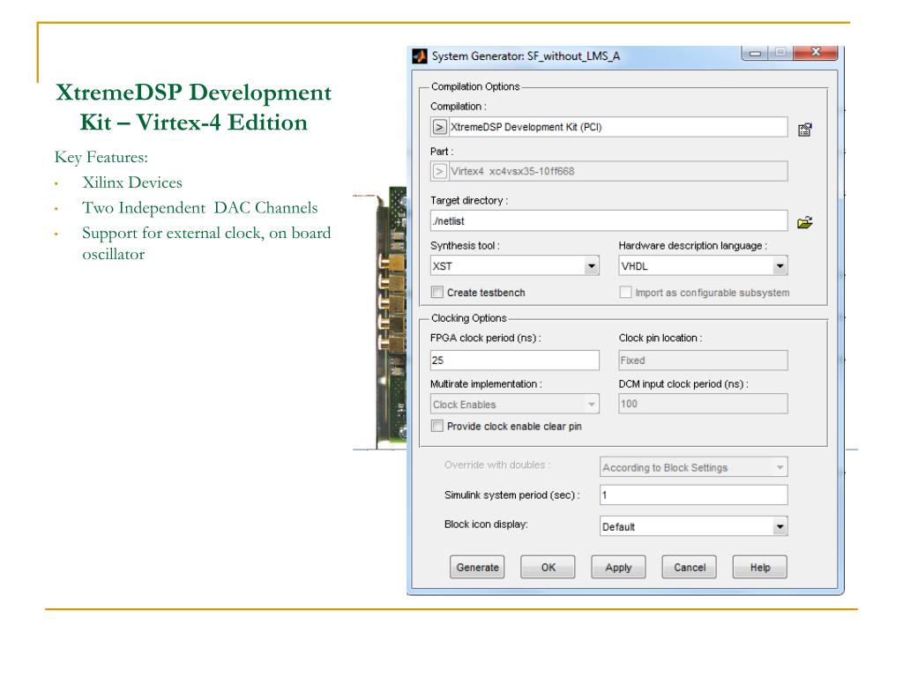Click the 'Target directory :' label
Viewport: 903px width, 677px height.
point(469,200)
